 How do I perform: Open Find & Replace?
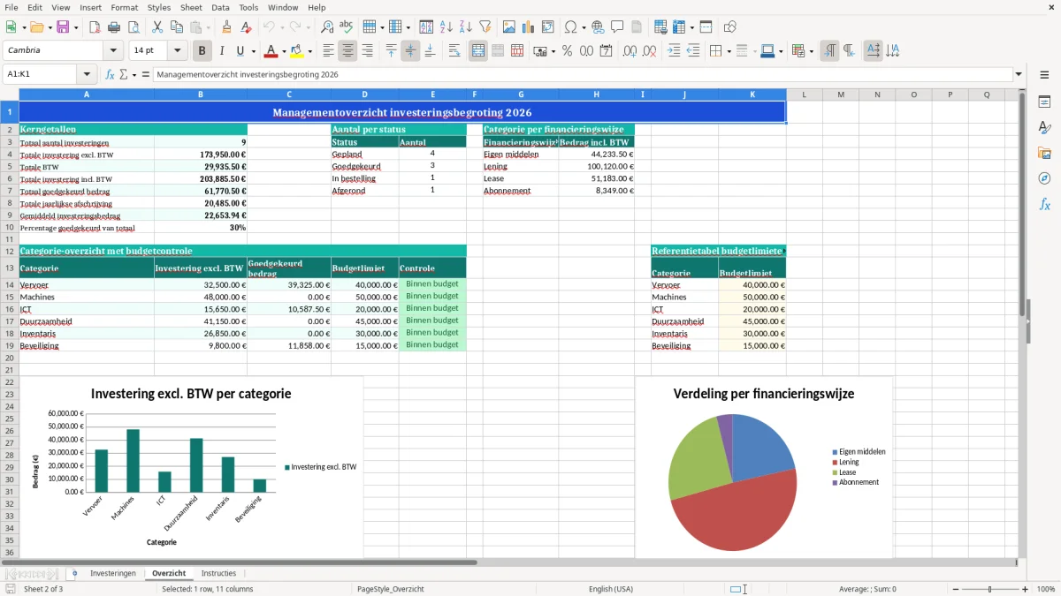327,27
